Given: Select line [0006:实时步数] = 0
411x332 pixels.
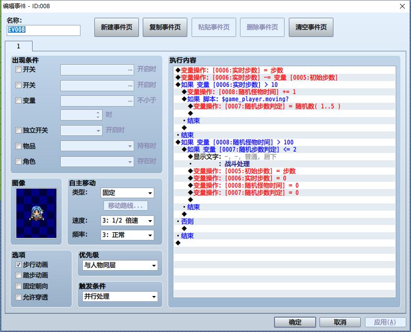Looking at the screenshot, I should (285, 178).
